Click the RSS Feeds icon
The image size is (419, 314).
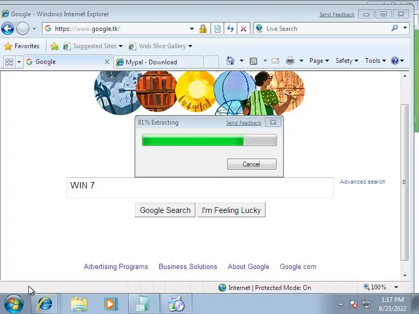pyautogui.click(x=253, y=61)
